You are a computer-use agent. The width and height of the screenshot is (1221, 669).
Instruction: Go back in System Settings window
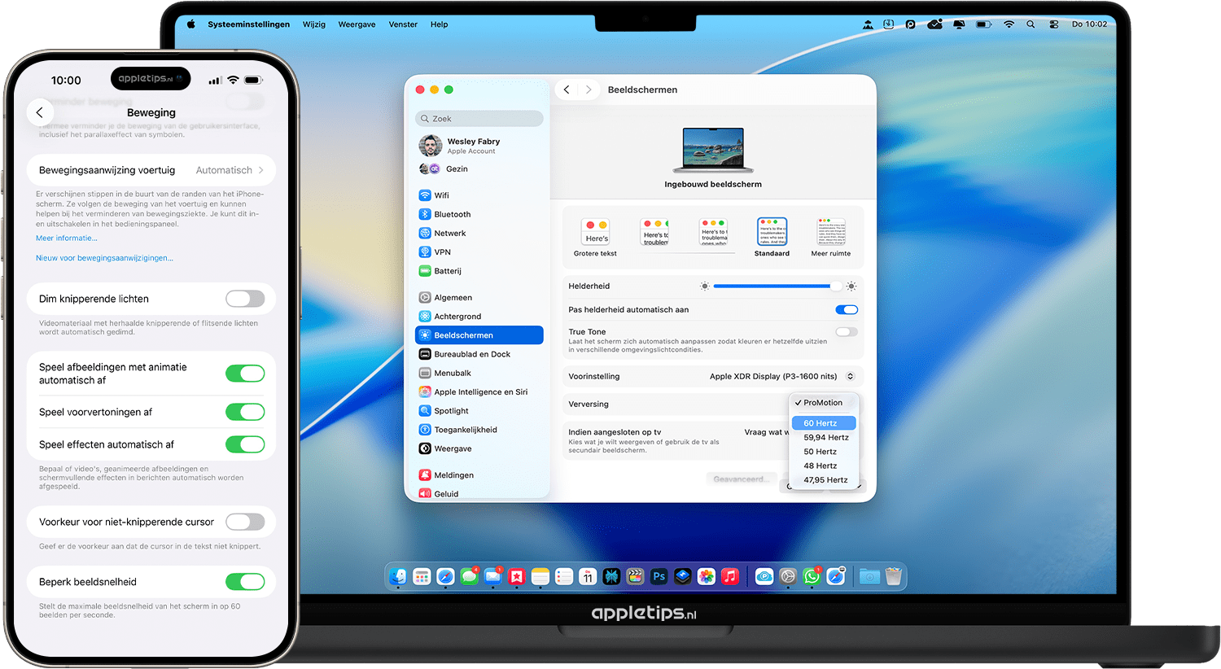tap(567, 90)
